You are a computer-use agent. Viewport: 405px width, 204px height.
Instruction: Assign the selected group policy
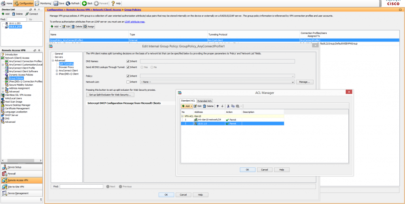coord(89,26)
